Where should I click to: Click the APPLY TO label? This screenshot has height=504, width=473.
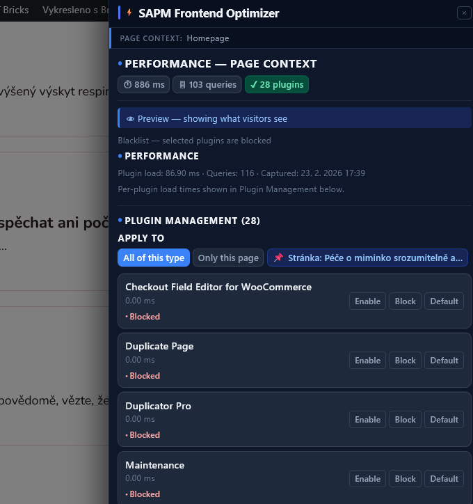pyautogui.click(x=141, y=238)
